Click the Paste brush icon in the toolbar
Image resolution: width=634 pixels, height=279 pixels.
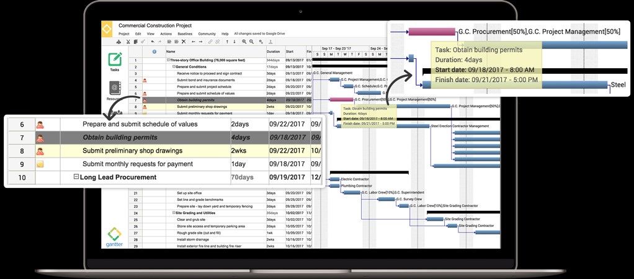(x=143, y=42)
